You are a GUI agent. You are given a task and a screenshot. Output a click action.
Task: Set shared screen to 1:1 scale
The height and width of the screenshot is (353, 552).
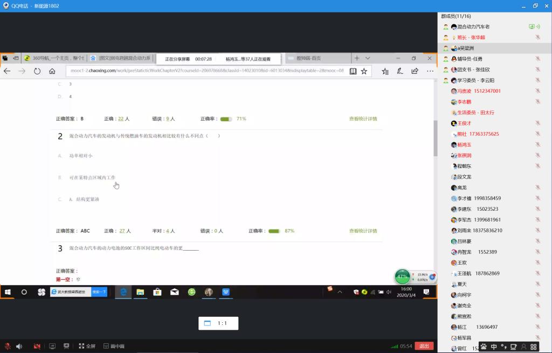218,323
